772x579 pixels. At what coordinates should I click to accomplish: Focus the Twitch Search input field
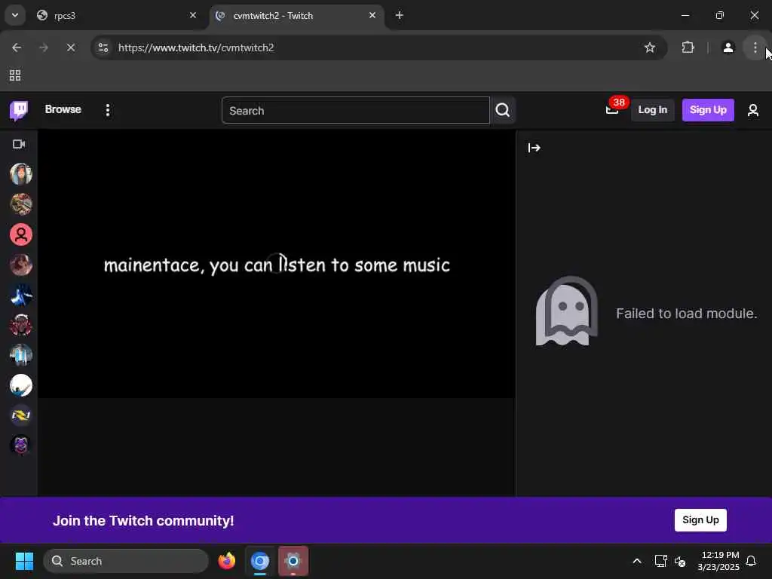click(356, 110)
